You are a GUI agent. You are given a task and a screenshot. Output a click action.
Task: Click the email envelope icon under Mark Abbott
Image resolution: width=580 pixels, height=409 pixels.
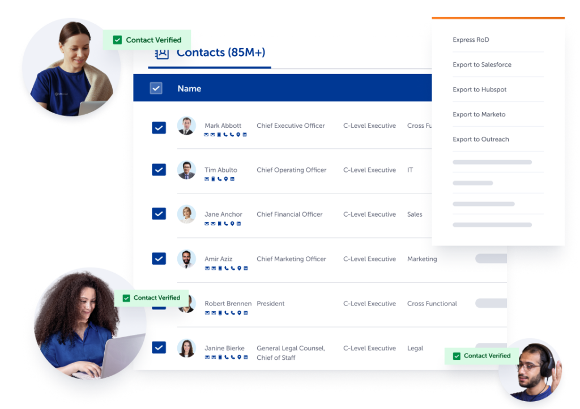coord(207,134)
